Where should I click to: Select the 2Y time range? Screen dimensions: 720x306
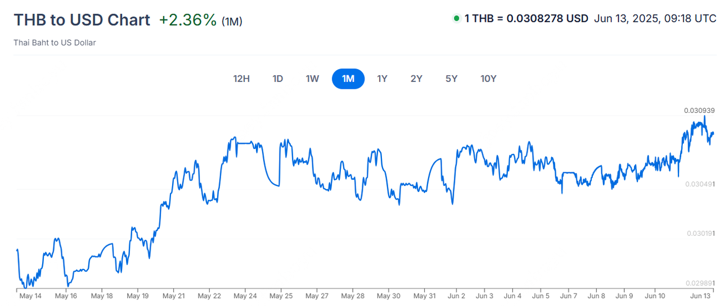(416, 79)
